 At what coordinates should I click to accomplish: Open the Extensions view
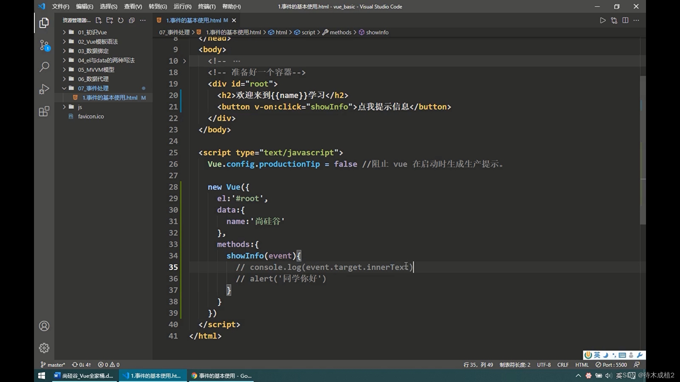pos(44,111)
